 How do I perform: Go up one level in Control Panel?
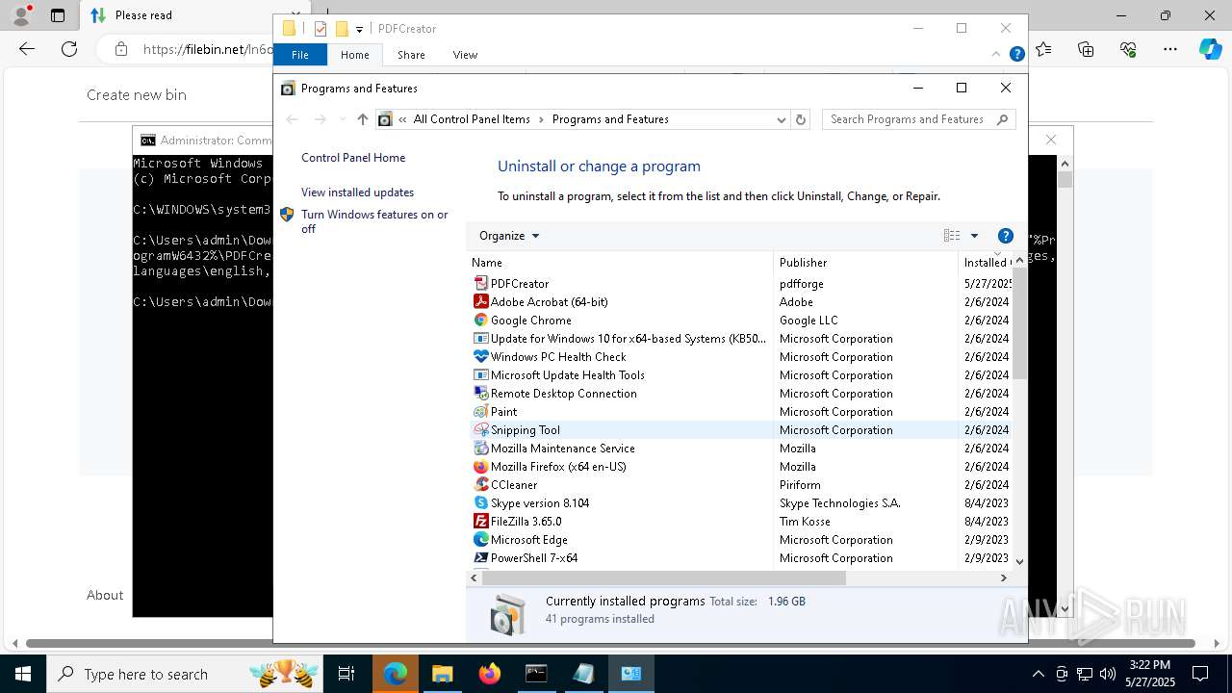pos(362,119)
